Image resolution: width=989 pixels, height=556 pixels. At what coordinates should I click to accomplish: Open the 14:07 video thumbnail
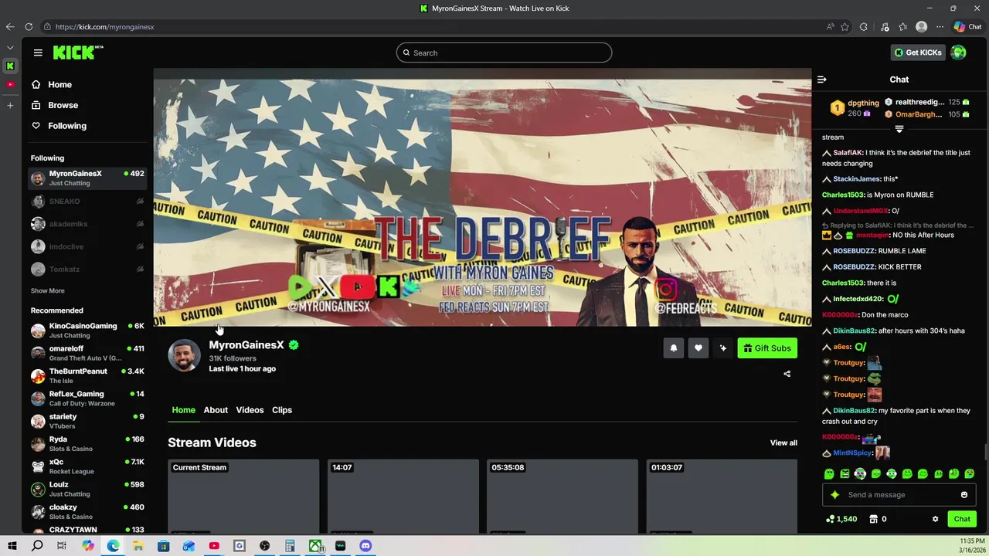click(x=403, y=496)
